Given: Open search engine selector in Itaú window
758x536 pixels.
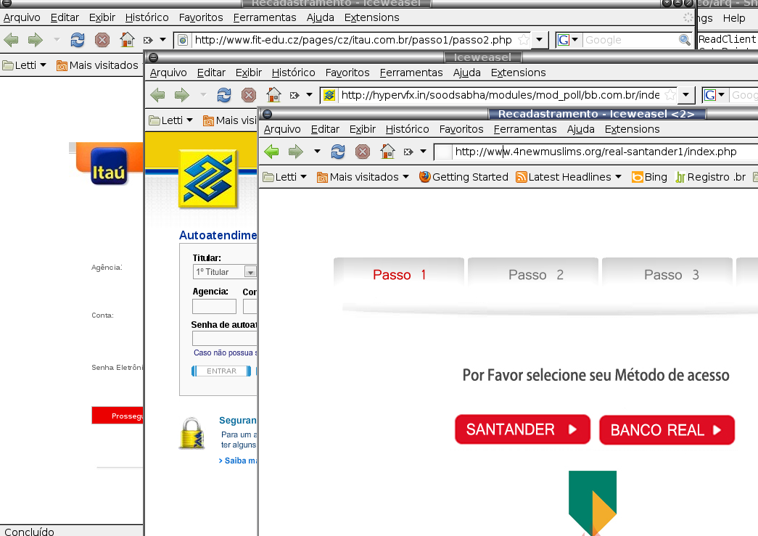Looking at the screenshot, I should click(568, 40).
